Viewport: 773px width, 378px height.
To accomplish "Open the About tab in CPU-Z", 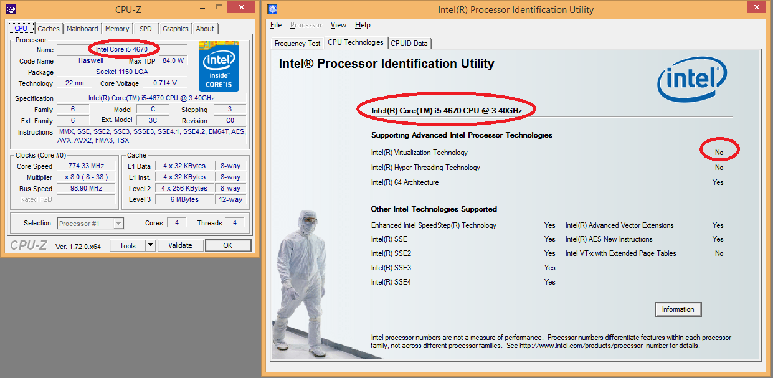I will (x=205, y=29).
